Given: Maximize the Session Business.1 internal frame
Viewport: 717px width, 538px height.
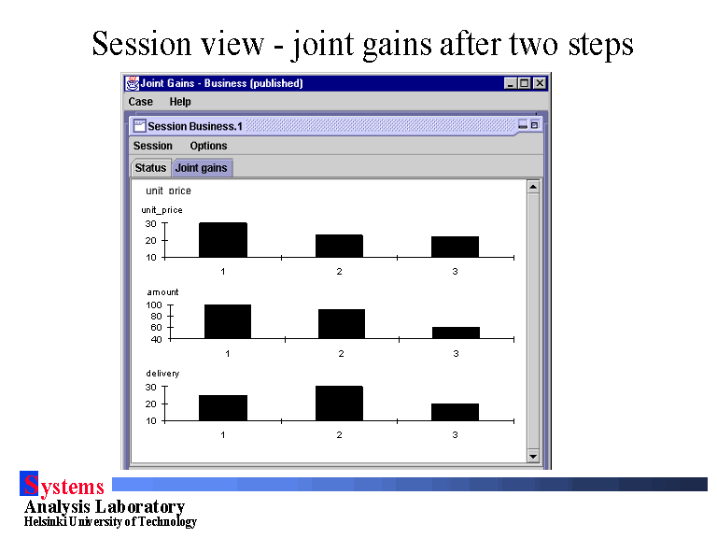Looking at the screenshot, I should click(x=535, y=124).
